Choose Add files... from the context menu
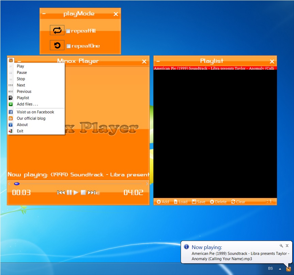The height and width of the screenshot is (275, 294). tap(27, 104)
